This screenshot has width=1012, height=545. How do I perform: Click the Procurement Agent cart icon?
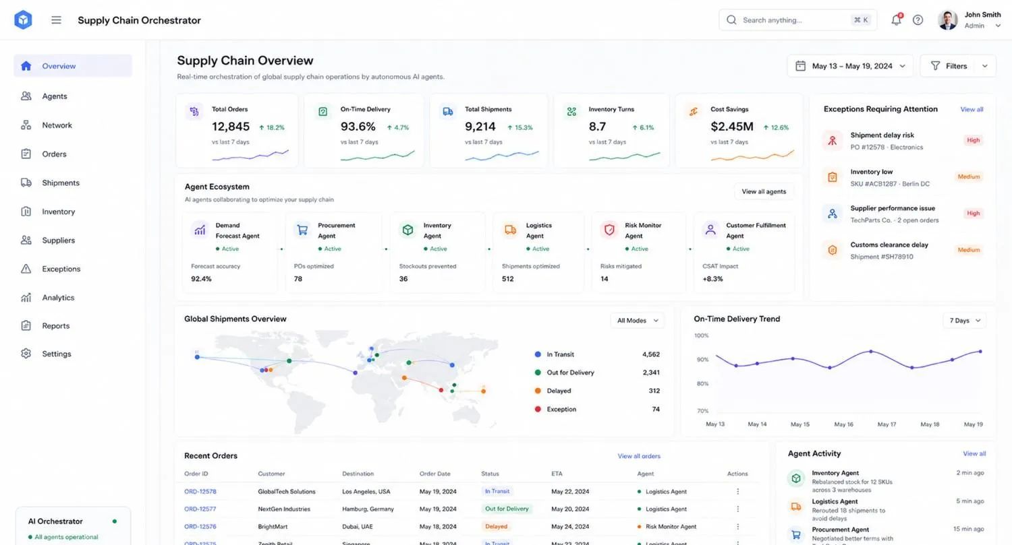(302, 230)
